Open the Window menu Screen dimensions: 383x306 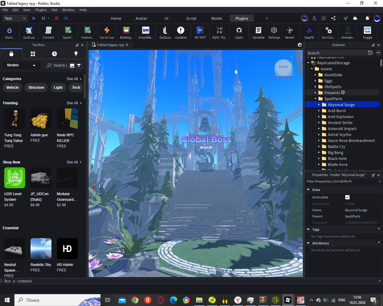68,10
